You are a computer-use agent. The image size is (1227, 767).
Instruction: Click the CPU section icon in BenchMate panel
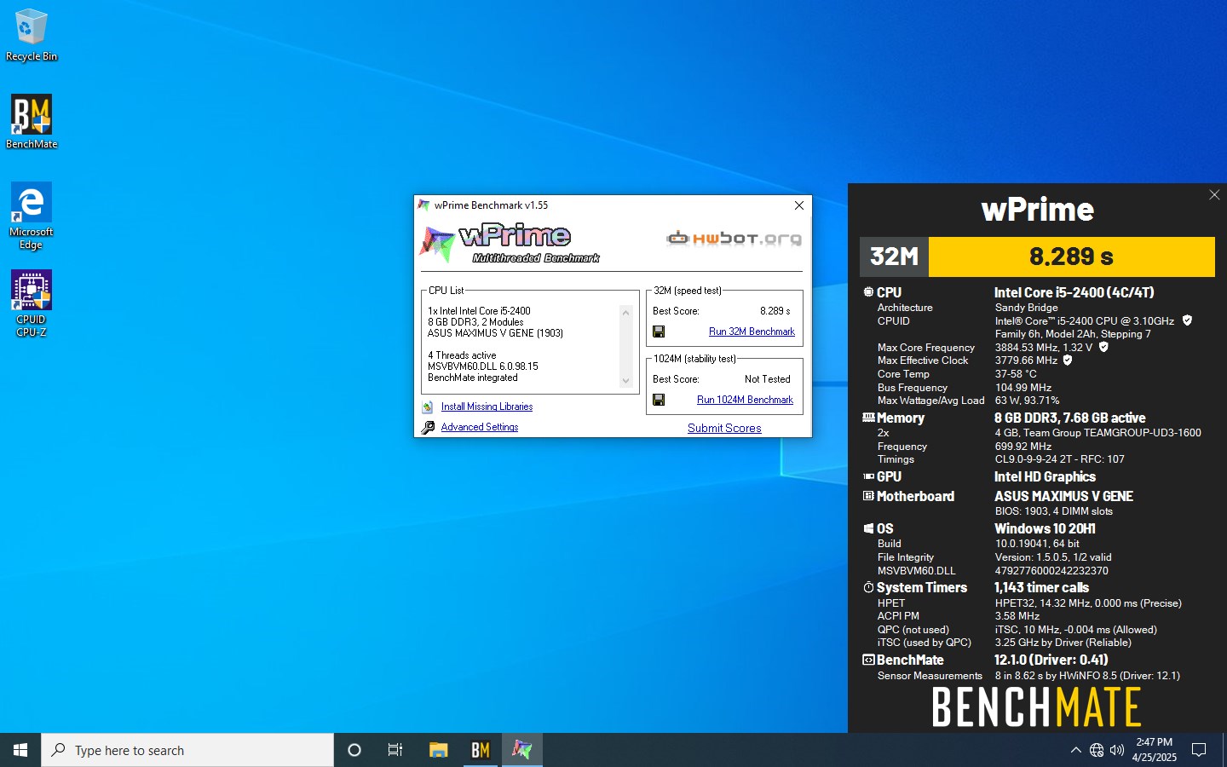[868, 292]
